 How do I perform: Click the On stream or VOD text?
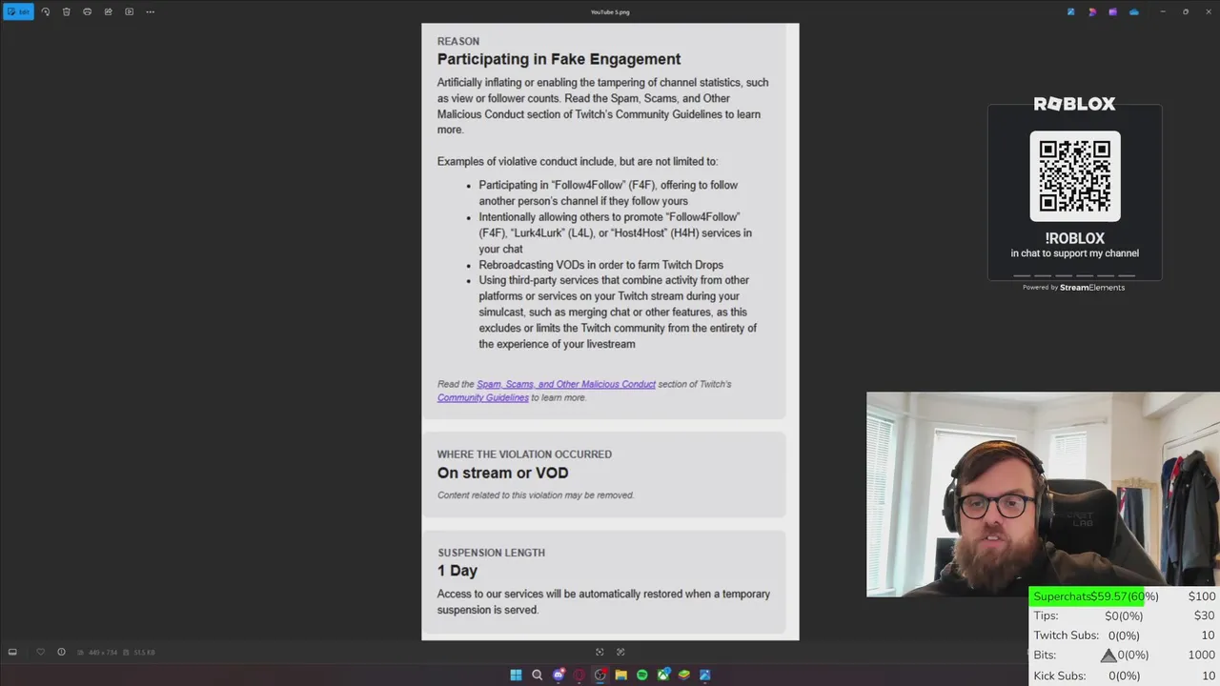(x=502, y=473)
